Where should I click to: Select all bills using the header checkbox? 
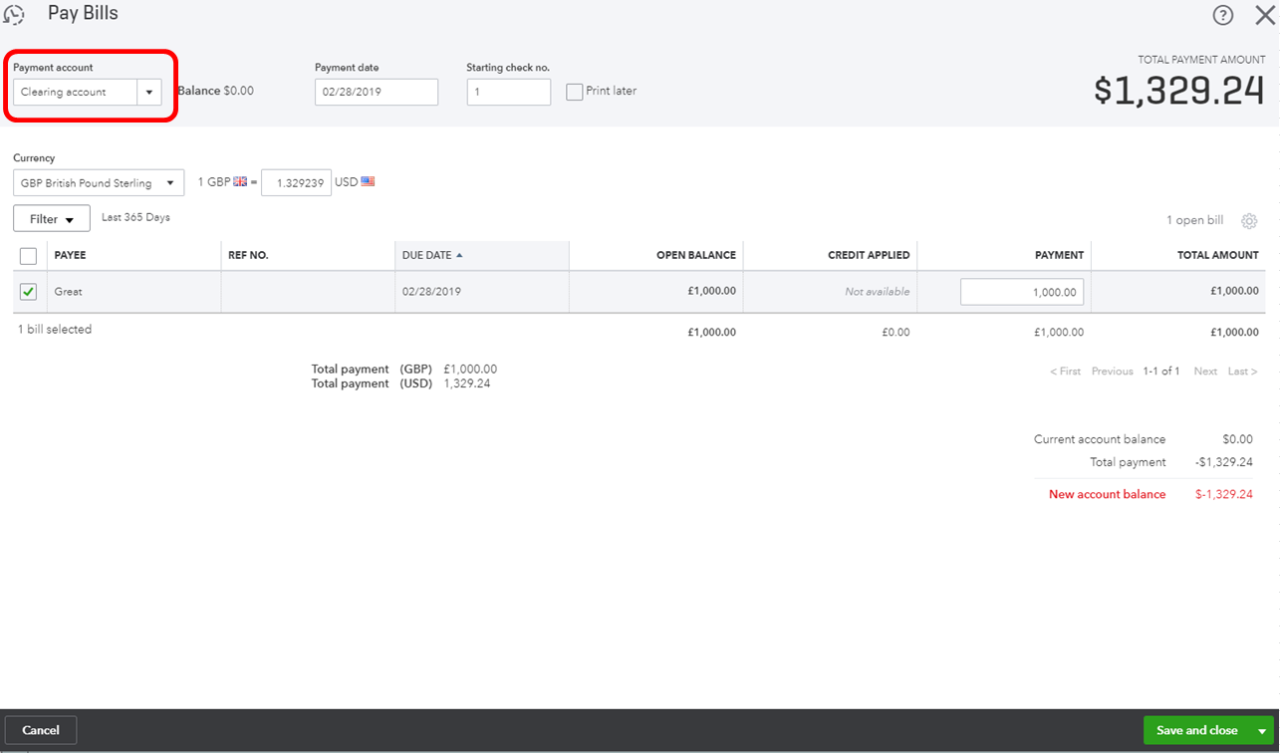(28, 255)
